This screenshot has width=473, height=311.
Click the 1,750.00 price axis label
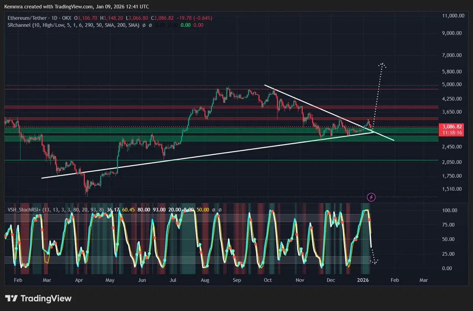pyautogui.click(x=452, y=176)
